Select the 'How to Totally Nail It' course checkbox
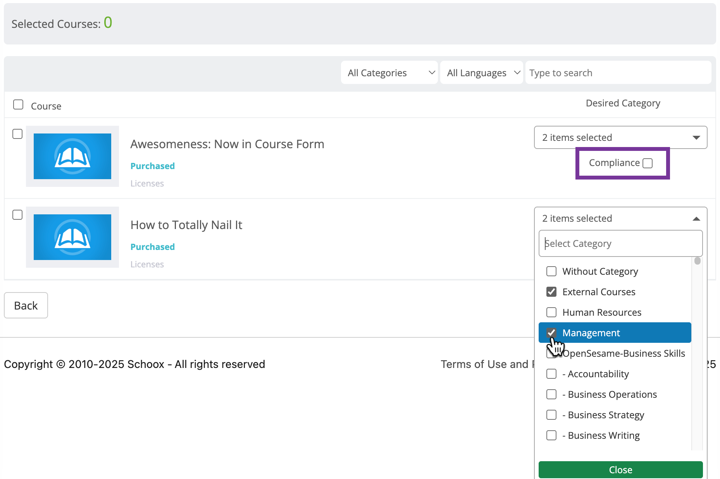 point(17,215)
